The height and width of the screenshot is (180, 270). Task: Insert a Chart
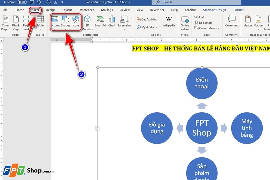[112, 21]
